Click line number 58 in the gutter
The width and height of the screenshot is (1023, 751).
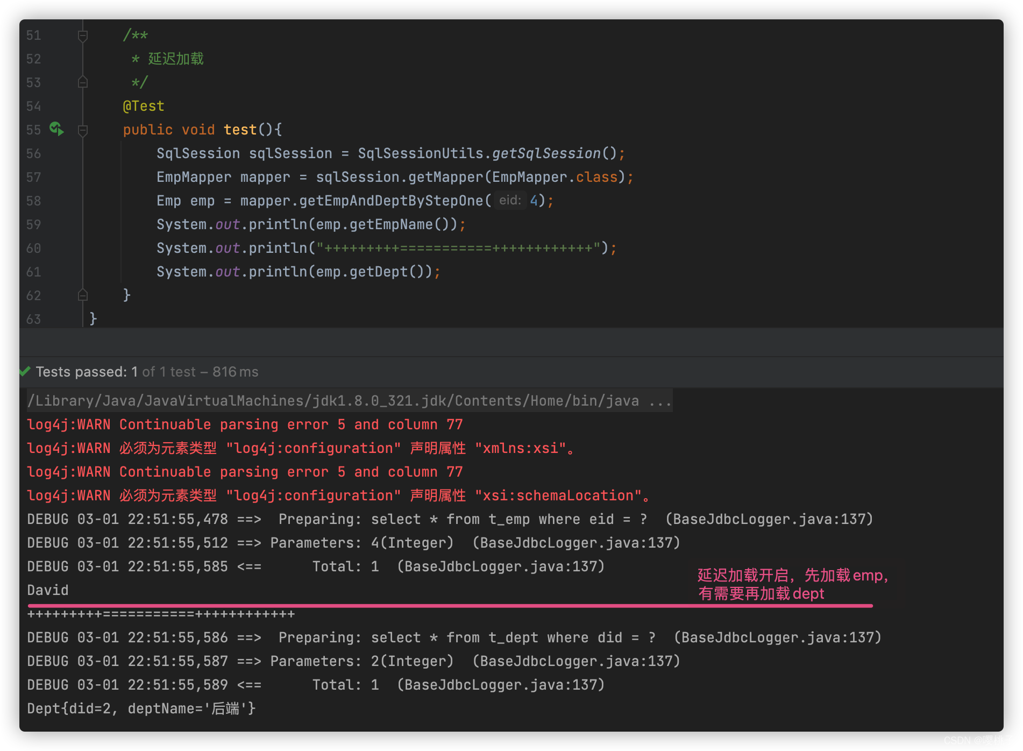point(33,201)
